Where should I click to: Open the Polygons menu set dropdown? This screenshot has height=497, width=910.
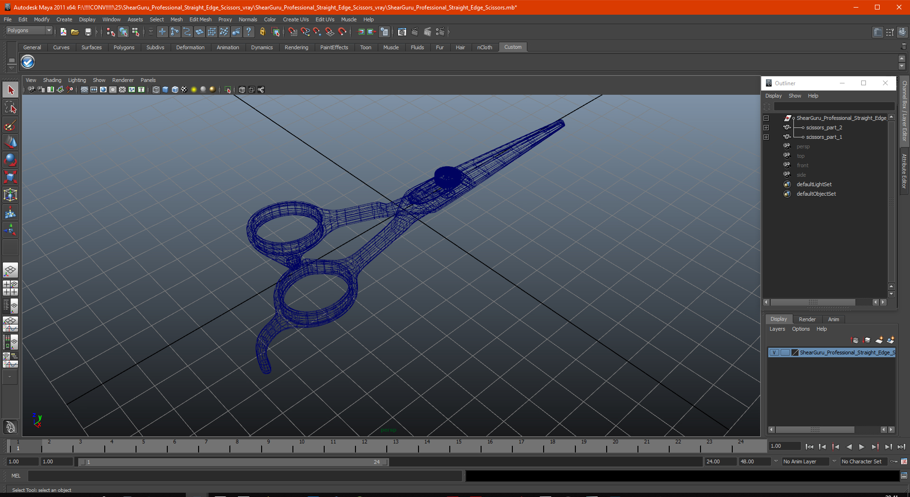[x=29, y=30]
